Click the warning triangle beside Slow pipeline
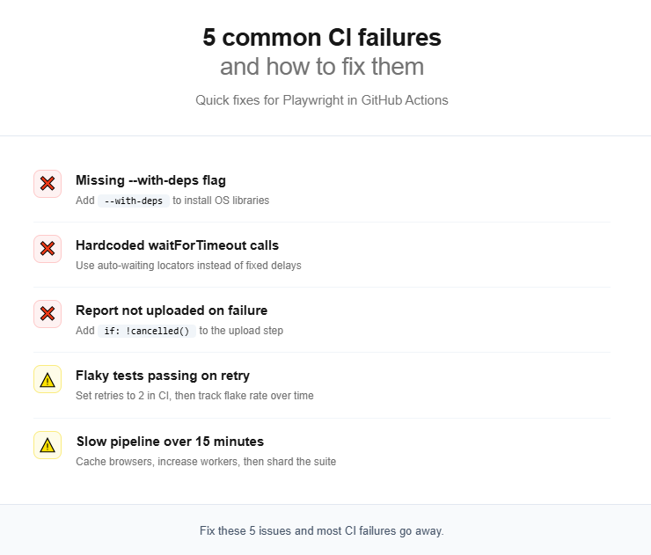The width and height of the screenshot is (651, 555). tap(48, 445)
